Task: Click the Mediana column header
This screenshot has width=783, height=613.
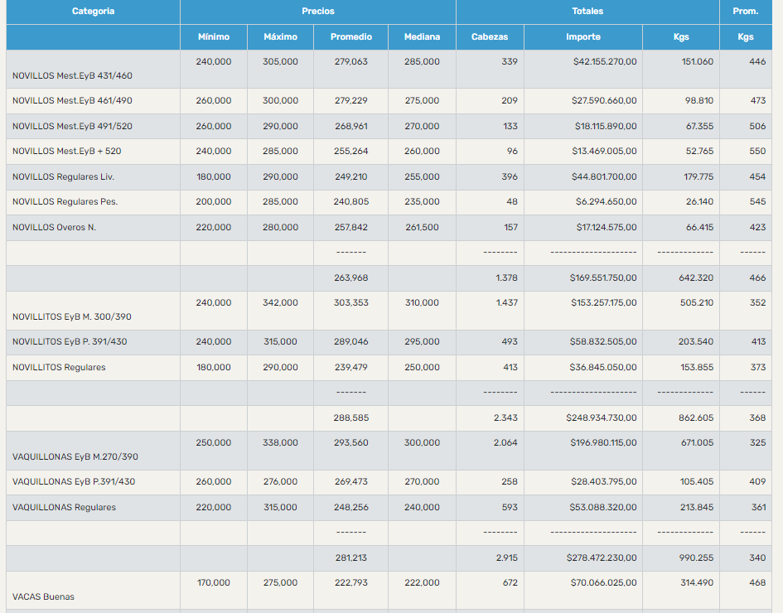Action: [422, 37]
